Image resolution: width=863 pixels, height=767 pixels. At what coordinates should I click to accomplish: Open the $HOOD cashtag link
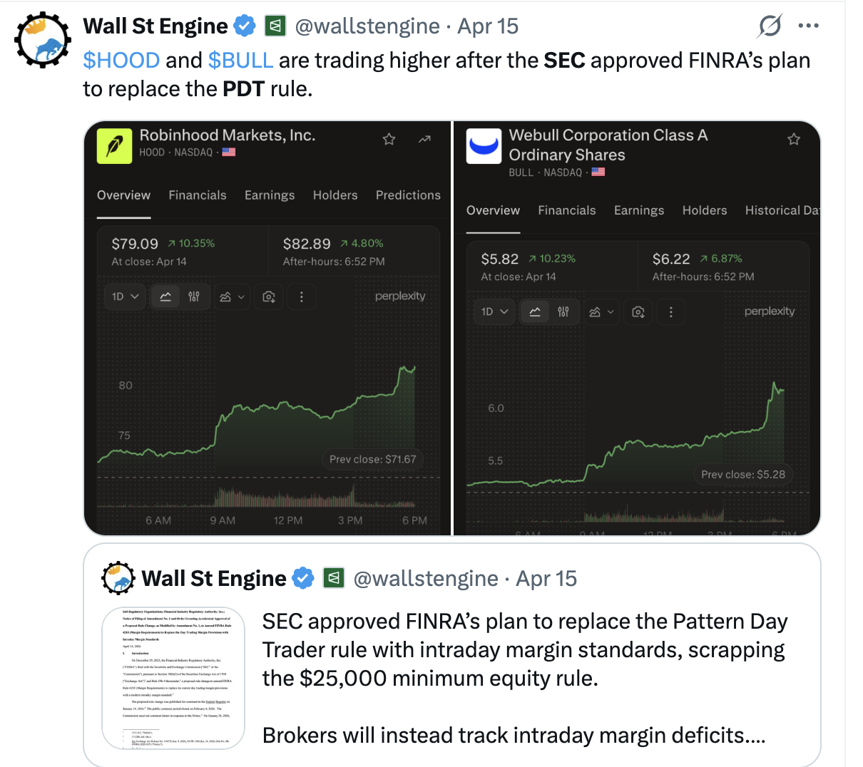(121, 61)
